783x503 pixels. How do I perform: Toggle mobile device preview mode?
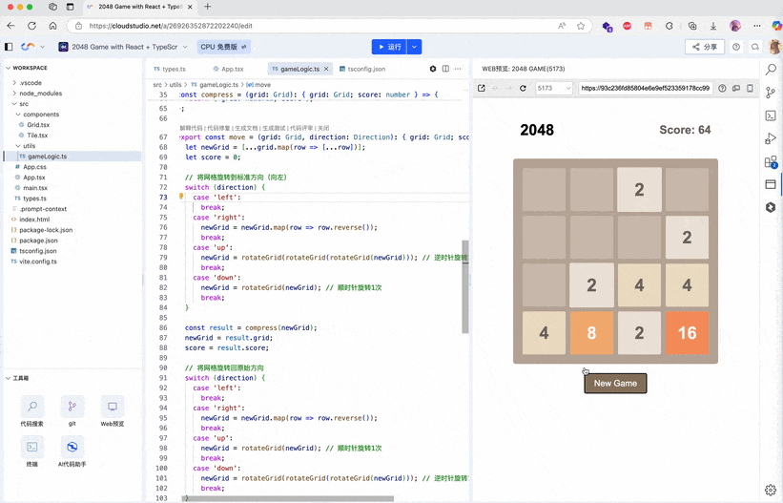(x=750, y=88)
